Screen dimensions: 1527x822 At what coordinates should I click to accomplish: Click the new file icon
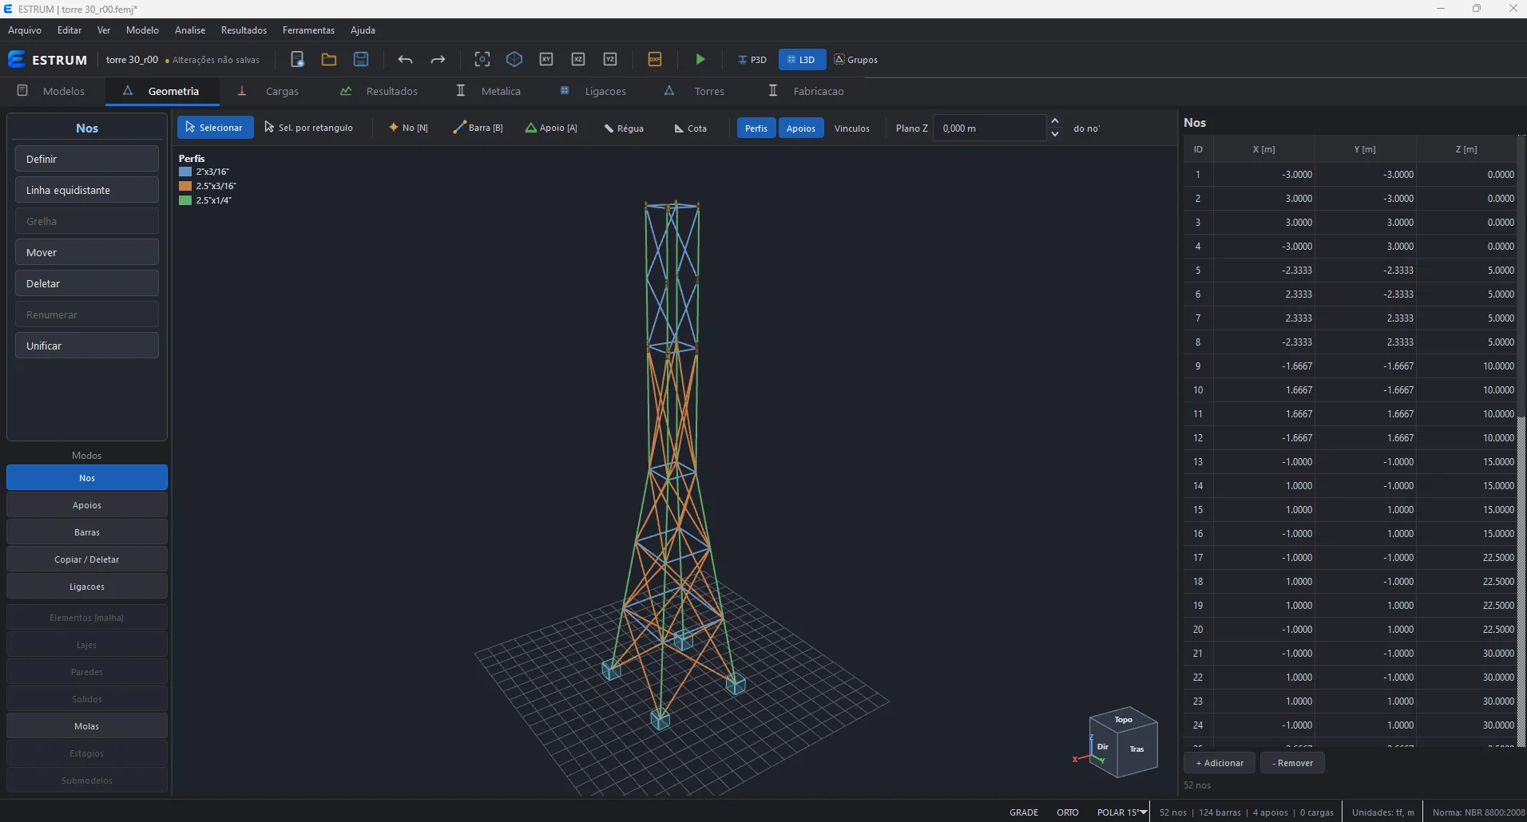pos(297,59)
